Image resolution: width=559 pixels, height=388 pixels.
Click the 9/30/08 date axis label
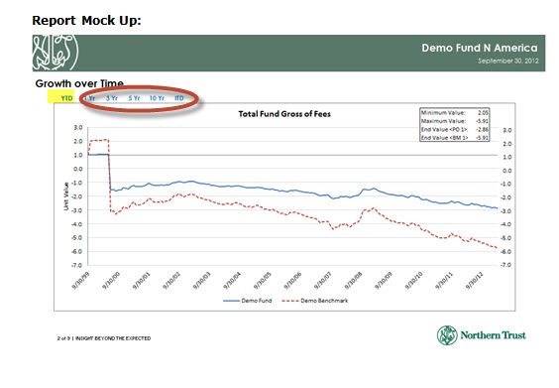[x=353, y=280]
